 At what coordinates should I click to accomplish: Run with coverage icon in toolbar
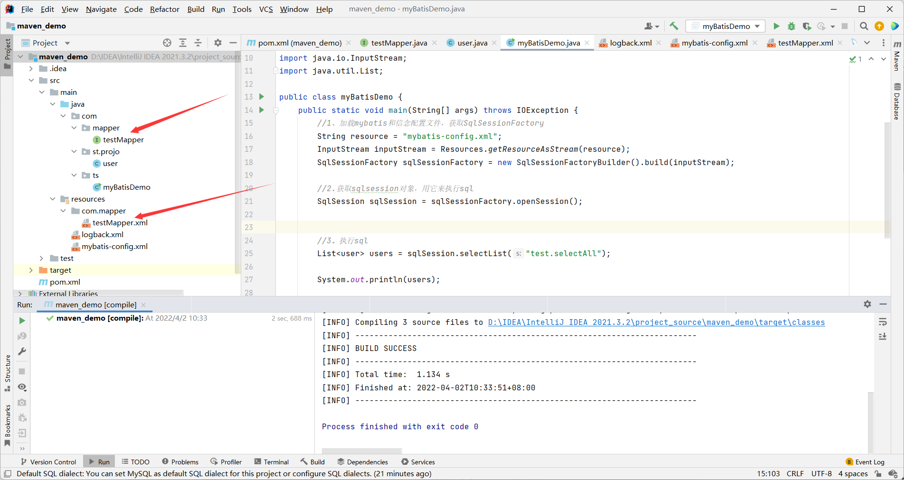coord(806,26)
